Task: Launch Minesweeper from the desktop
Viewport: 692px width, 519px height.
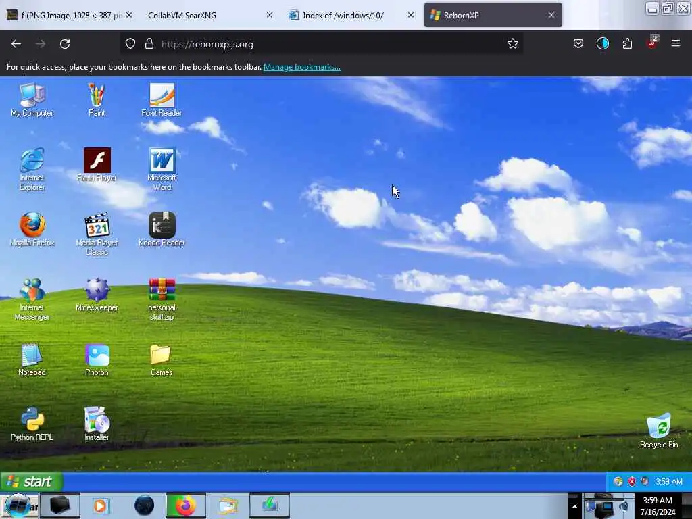Action: point(97,295)
